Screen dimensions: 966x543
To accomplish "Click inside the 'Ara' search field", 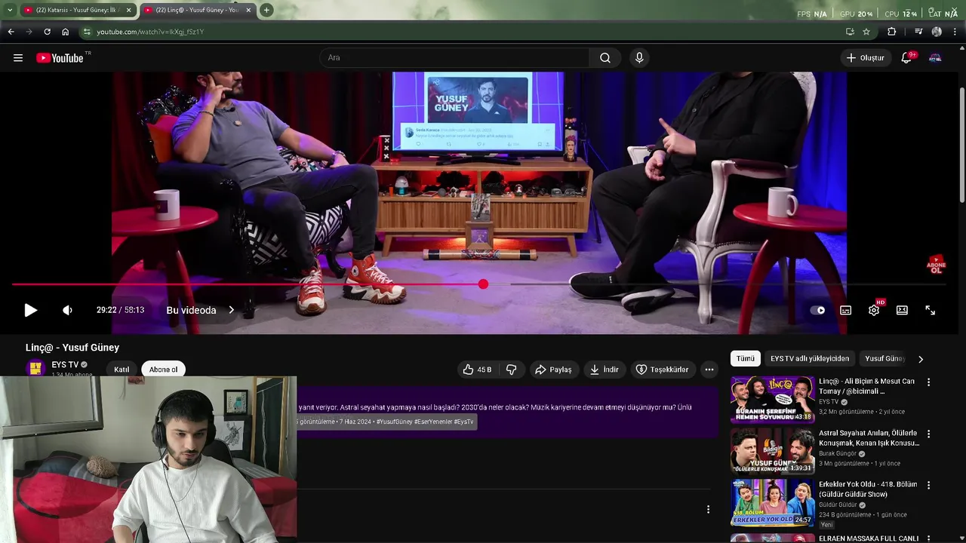I will point(455,58).
